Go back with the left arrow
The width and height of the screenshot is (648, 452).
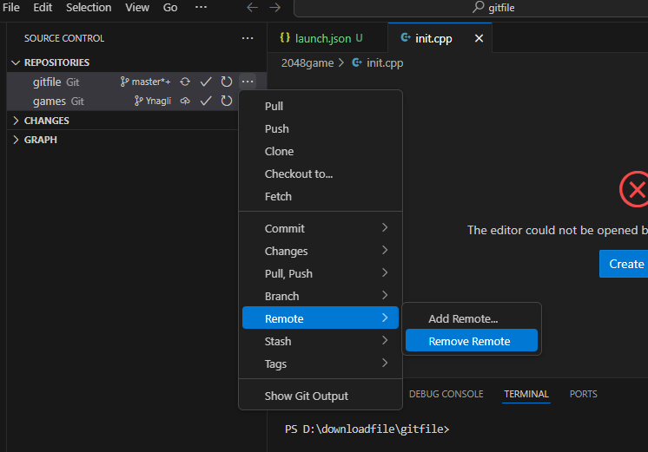[252, 8]
